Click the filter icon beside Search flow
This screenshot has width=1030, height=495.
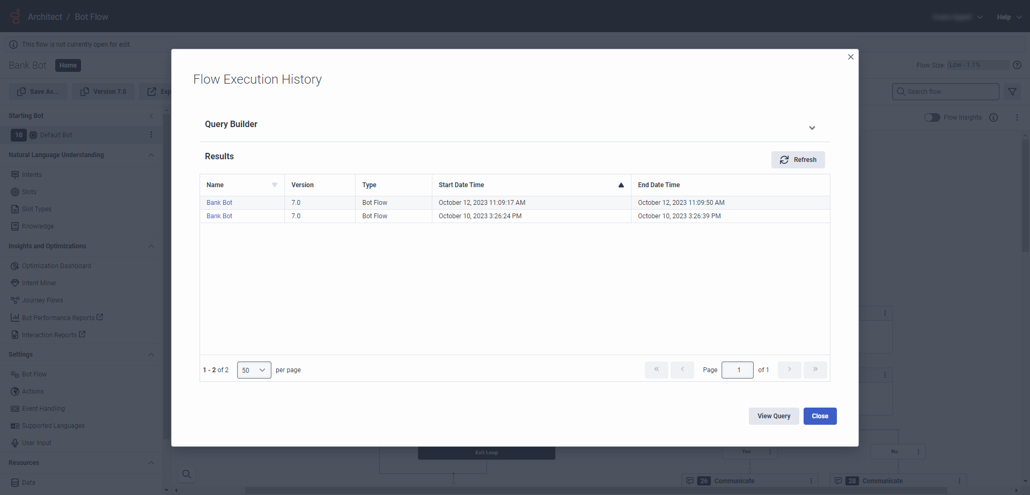point(1013,91)
